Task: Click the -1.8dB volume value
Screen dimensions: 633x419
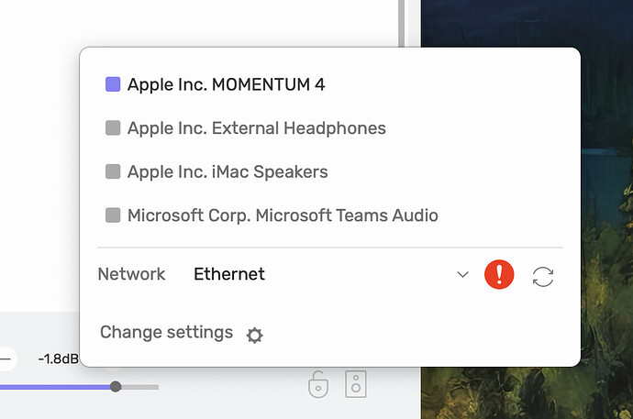Action: [x=58, y=358]
